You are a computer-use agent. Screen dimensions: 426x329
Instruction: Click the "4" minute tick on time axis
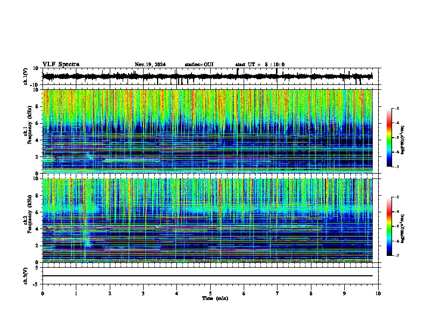[177, 294]
